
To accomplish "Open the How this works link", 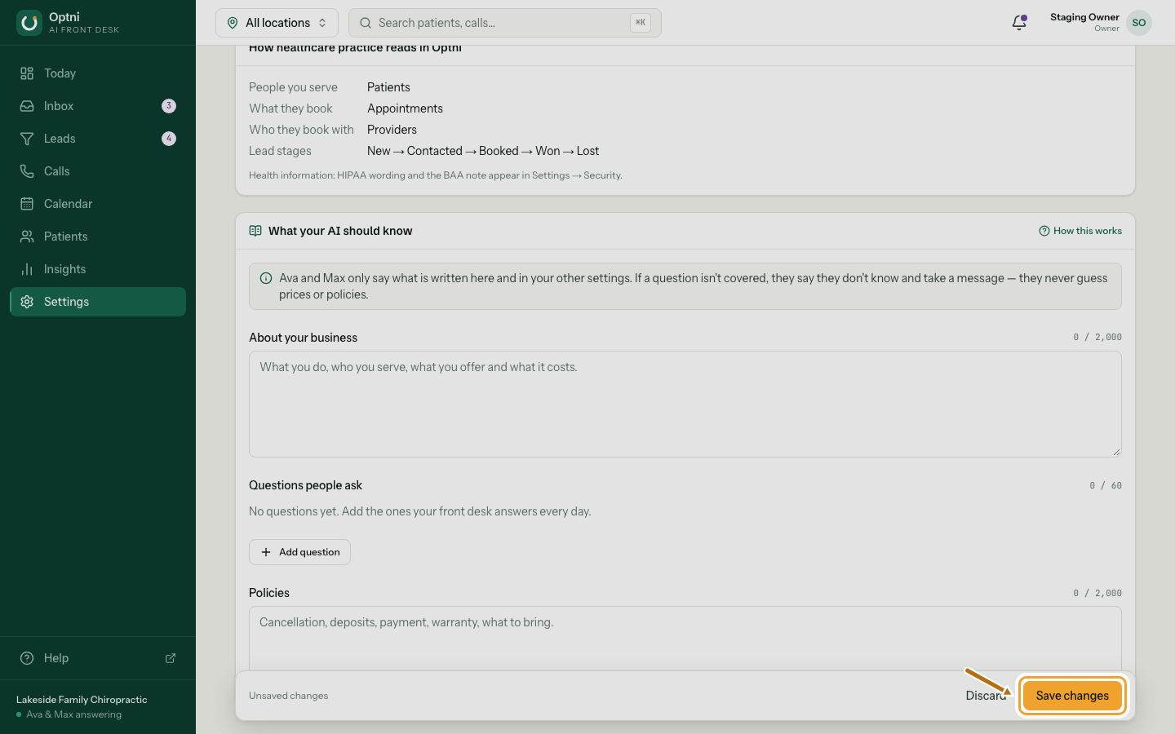I will click(1080, 231).
